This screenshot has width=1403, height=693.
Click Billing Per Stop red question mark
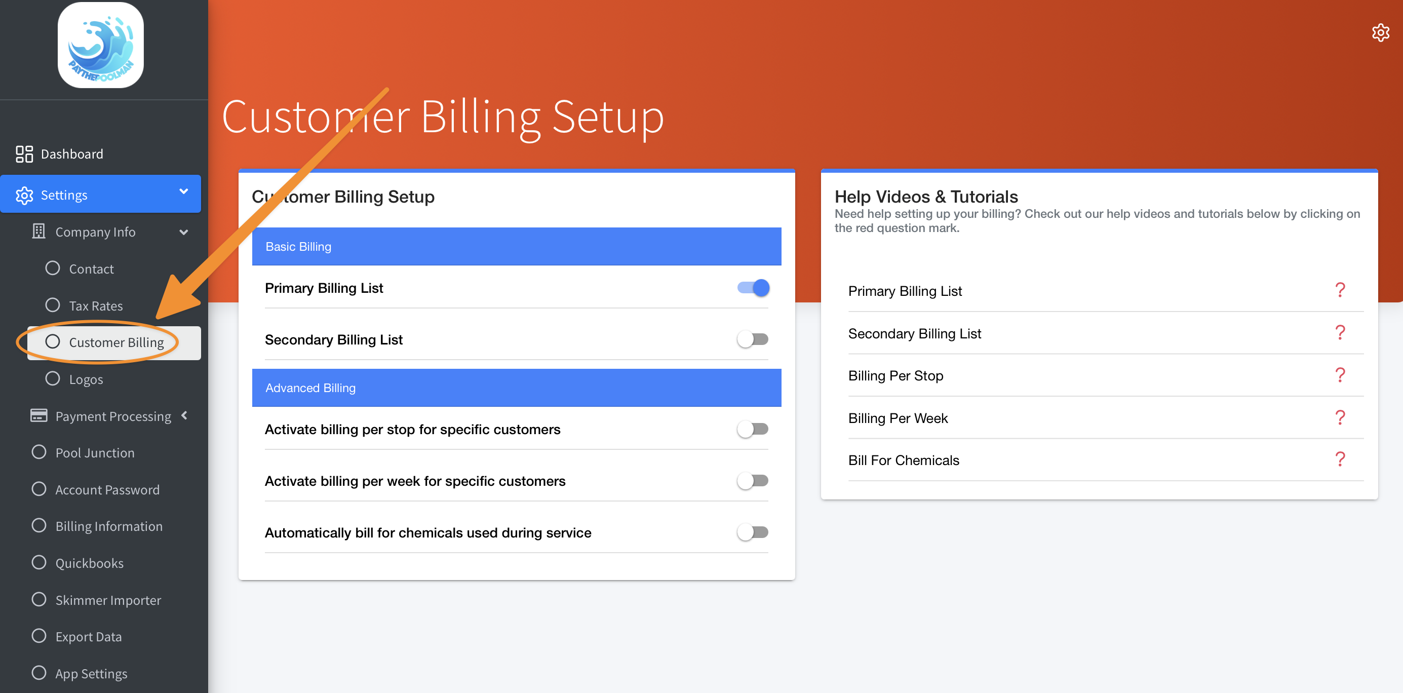tap(1340, 375)
